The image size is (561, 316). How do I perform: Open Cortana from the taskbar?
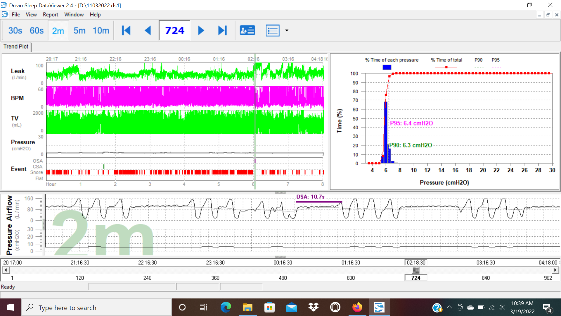(x=182, y=307)
